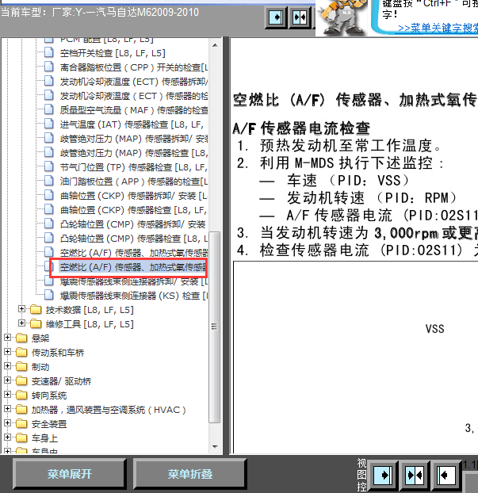Screen dimensions: 478x493
Task: Click document icon beside 爆震传感器 (KS) 检查
Action: pos(48,295)
